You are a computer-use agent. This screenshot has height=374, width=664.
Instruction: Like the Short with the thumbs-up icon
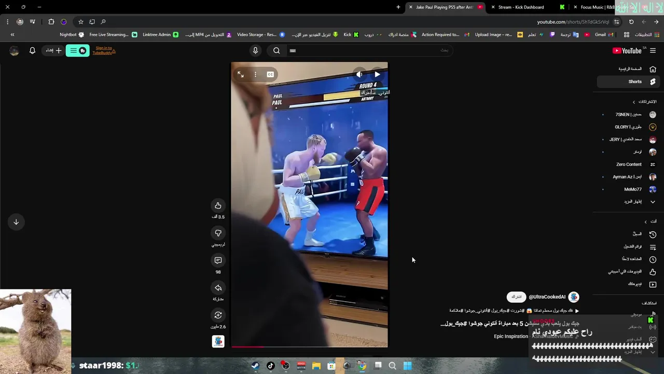tap(218, 206)
